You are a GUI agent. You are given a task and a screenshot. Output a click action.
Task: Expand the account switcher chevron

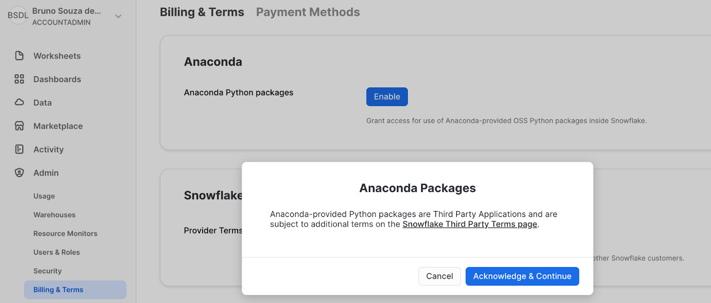[118, 16]
